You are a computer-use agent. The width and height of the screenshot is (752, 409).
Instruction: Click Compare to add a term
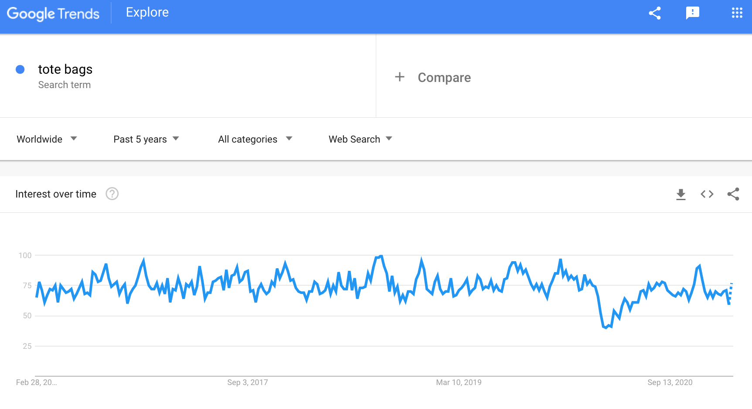click(x=444, y=78)
